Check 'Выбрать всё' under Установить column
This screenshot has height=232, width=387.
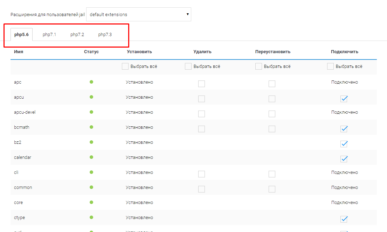(x=125, y=66)
